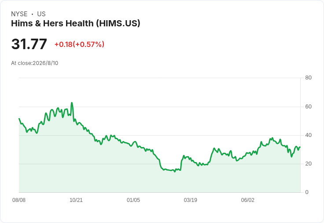Click the 06/02 x-axis date label
This screenshot has width=324, height=223.
tap(247, 200)
